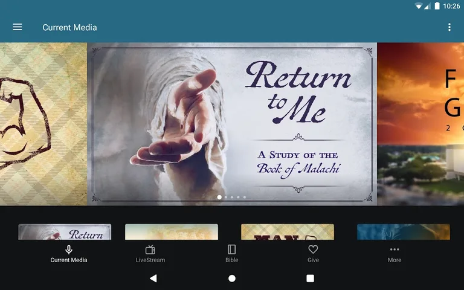
Task: Select the fifth carousel page dot
Action: [245, 197]
